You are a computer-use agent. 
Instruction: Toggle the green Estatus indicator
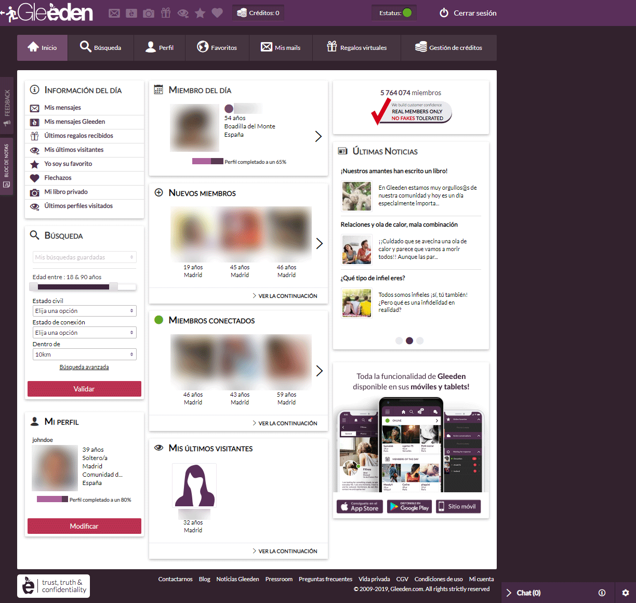tap(407, 13)
